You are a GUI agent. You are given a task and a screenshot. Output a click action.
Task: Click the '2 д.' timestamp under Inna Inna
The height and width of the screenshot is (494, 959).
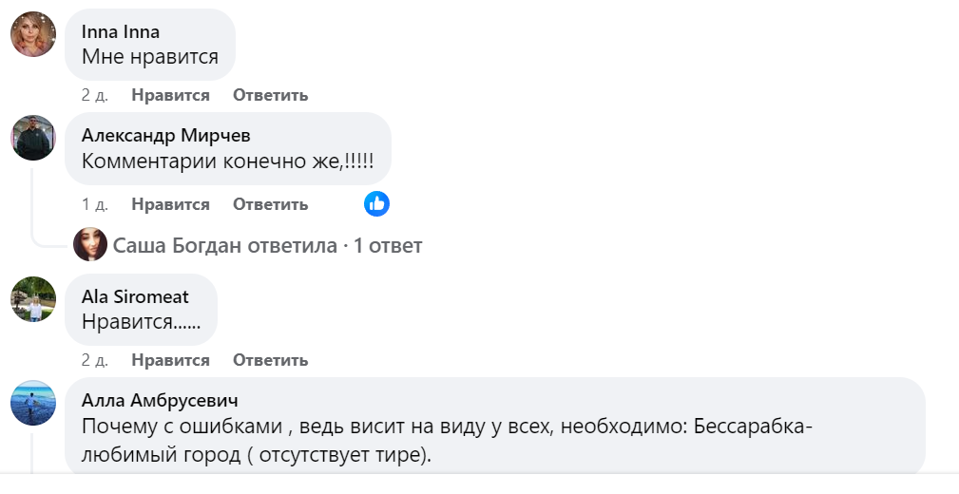tap(95, 95)
